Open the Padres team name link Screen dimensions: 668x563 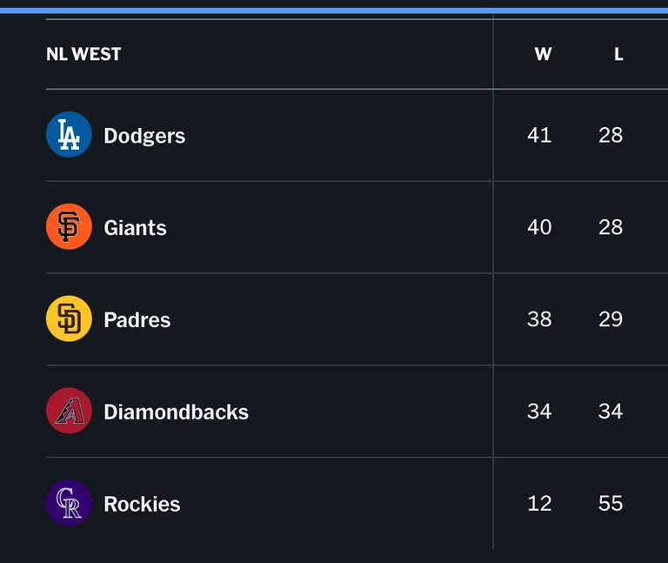pyautogui.click(x=137, y=319)
